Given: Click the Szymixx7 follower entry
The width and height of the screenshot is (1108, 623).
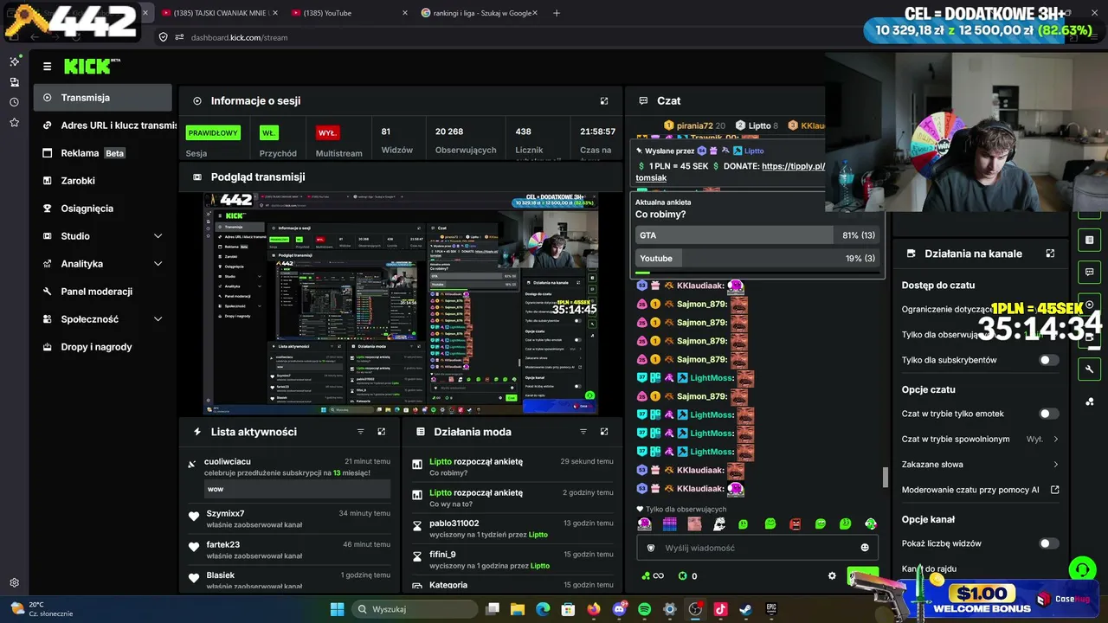Looking at the screenshot, I should click(288, 519).
